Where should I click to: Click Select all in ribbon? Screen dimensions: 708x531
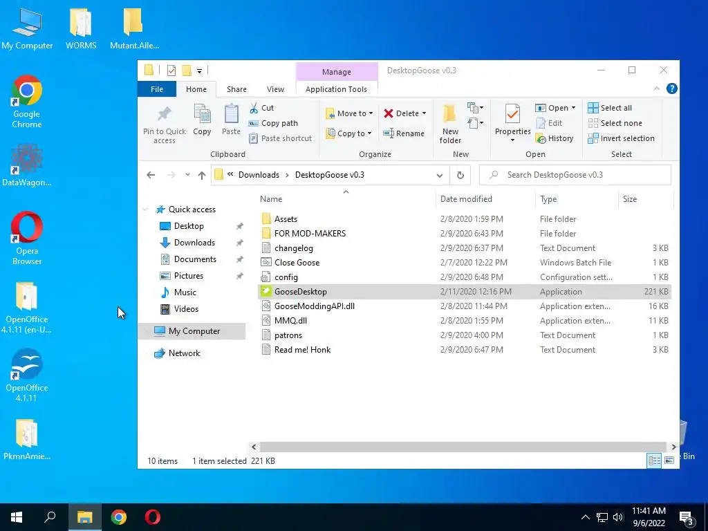click(610, 108)
